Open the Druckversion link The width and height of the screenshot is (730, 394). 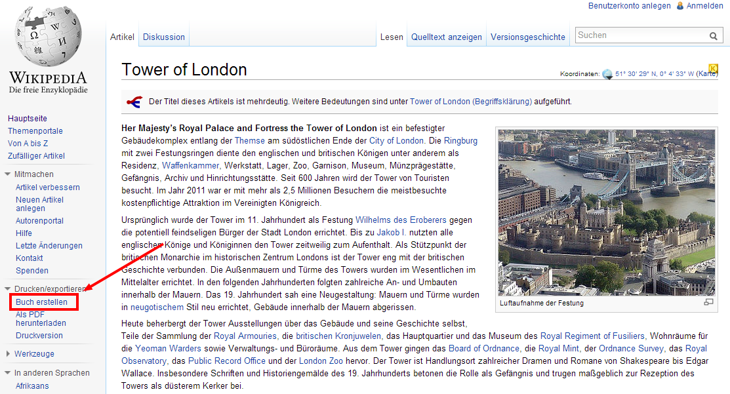click(39, 336)
